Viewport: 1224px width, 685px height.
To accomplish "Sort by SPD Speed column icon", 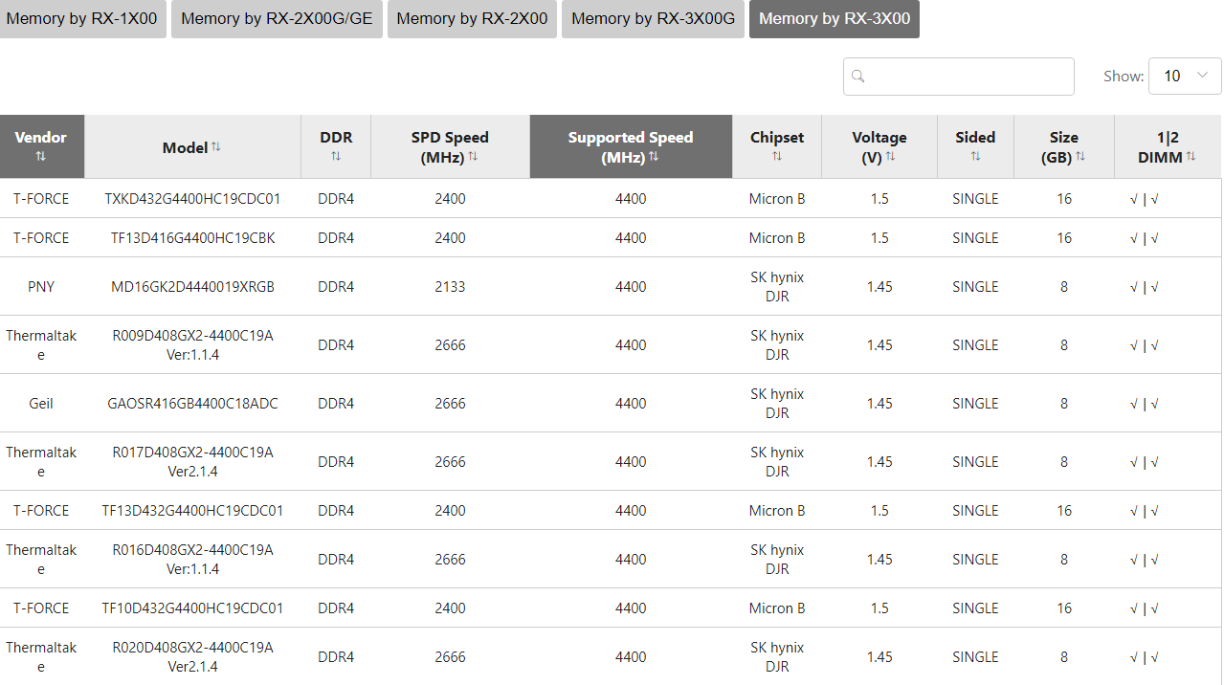I will point(473,156).
